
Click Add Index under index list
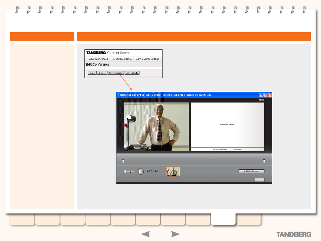click(x=238, y=150)
